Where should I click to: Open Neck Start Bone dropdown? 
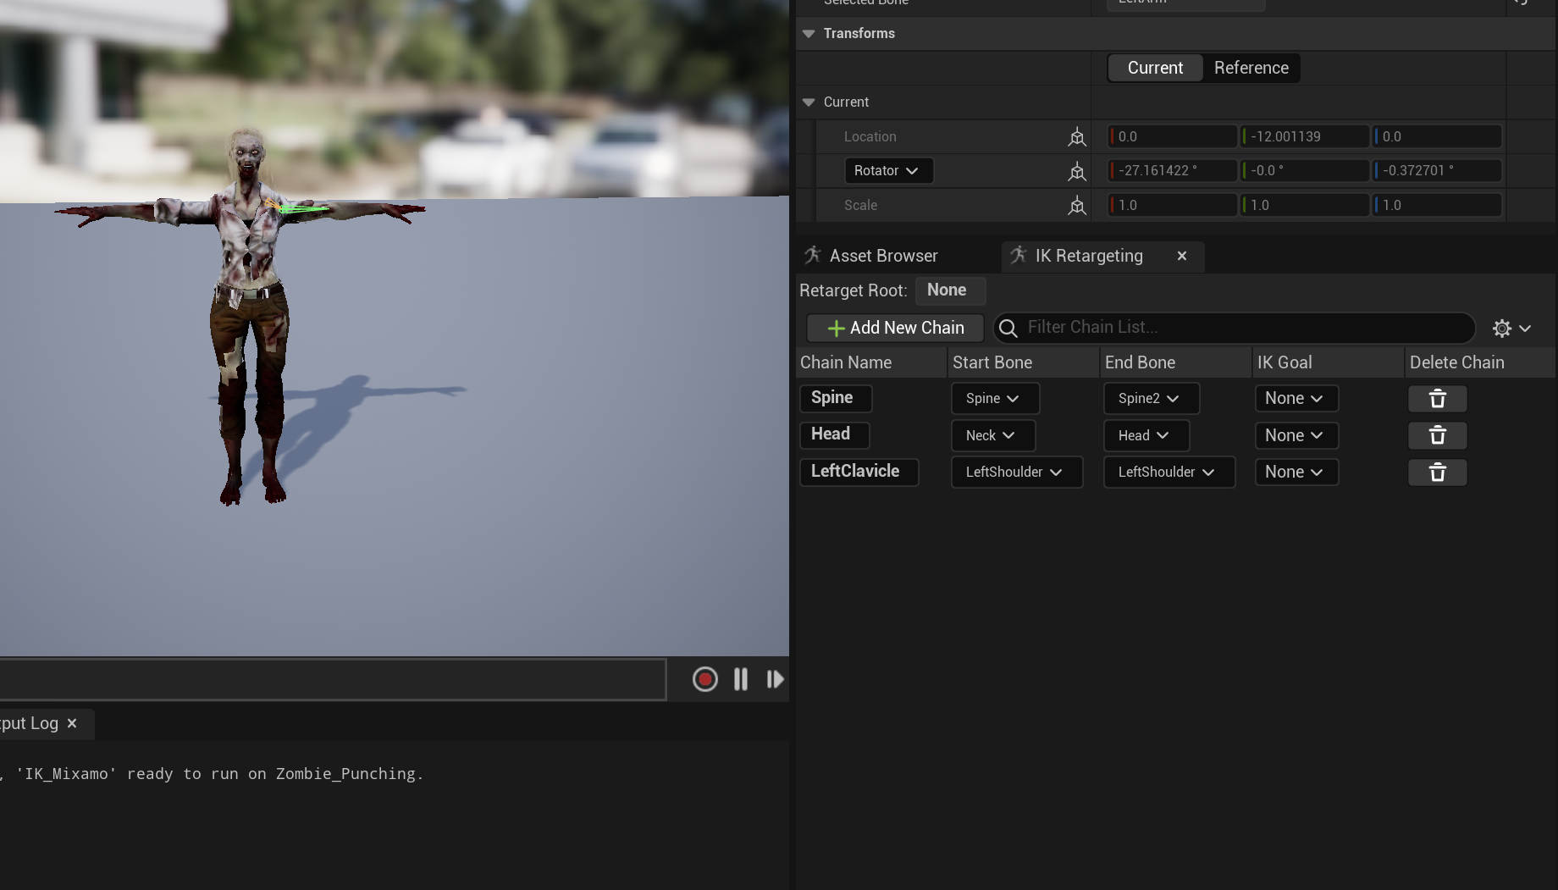point(992,435)
